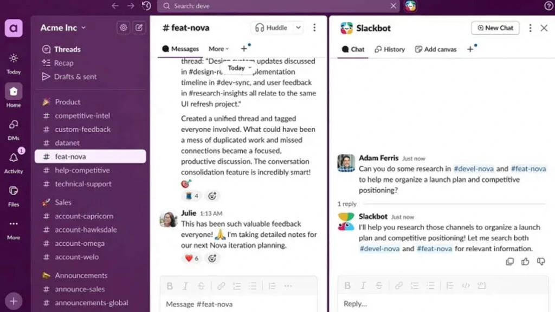Select the Home icon in the sidebar
The height and width of the screenshot is (312, 555).
[14, 92]
